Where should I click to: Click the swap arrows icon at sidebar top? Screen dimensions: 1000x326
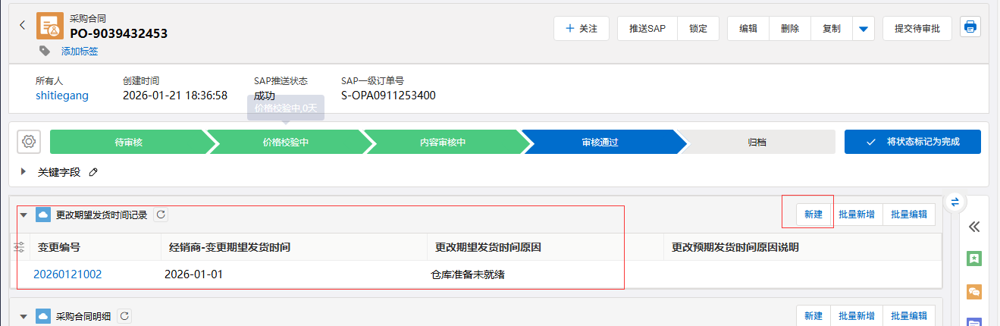(x=955, y=202)
